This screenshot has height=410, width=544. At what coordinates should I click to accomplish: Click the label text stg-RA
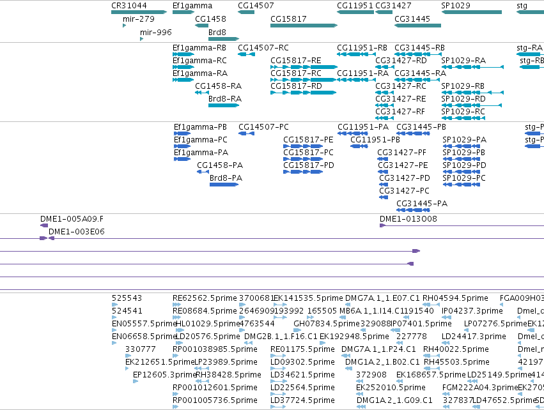(x=529, y=47)
